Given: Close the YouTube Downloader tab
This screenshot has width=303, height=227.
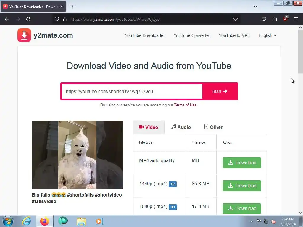Looking at the screenshot, I should coord(61,7).
